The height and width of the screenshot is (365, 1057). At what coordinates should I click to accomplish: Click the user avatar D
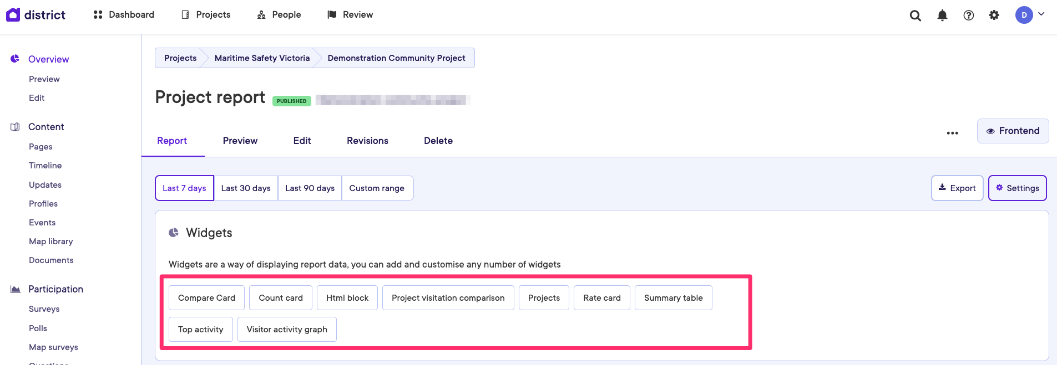[x=1024, y=15]
